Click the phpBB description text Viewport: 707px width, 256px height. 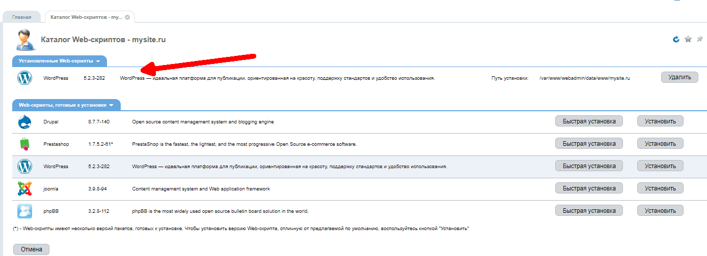221,211
